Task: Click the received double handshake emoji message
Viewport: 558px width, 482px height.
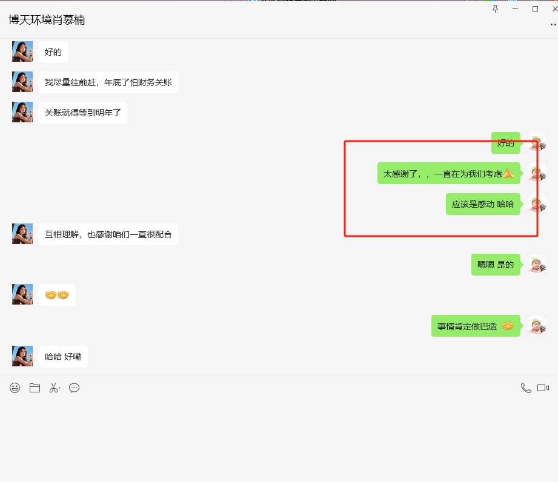Action: click(x=57, y=295)
